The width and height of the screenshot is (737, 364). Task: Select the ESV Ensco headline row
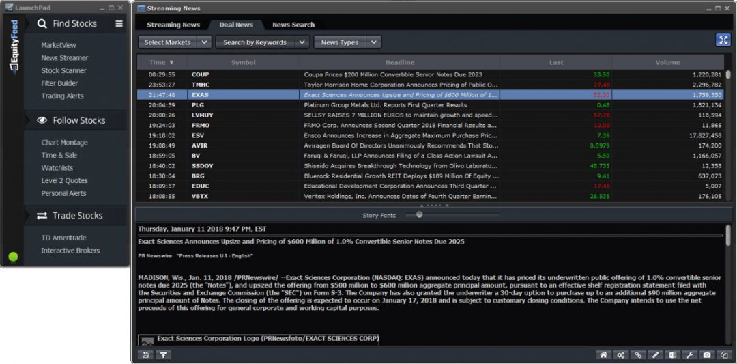[431, 135]
